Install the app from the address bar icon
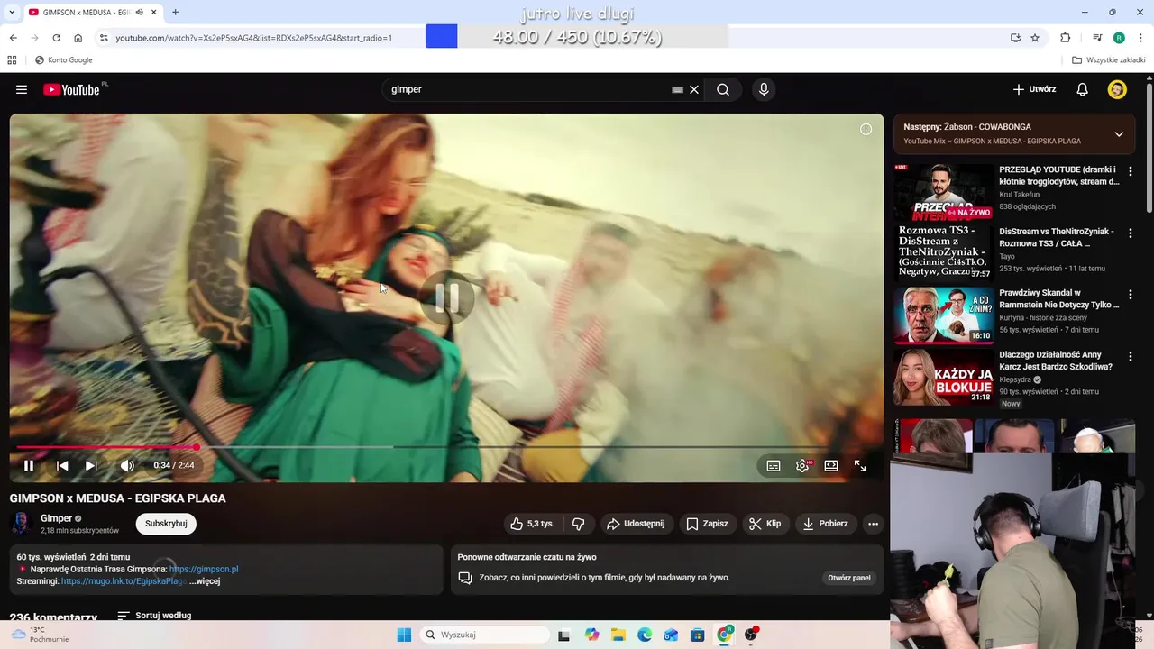This screenshot has width=1154, height=649. [x=1015, y=38]
